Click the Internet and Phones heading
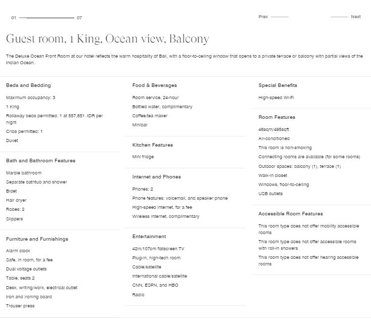This screenshot has height=319, width=371. [156, 177]
